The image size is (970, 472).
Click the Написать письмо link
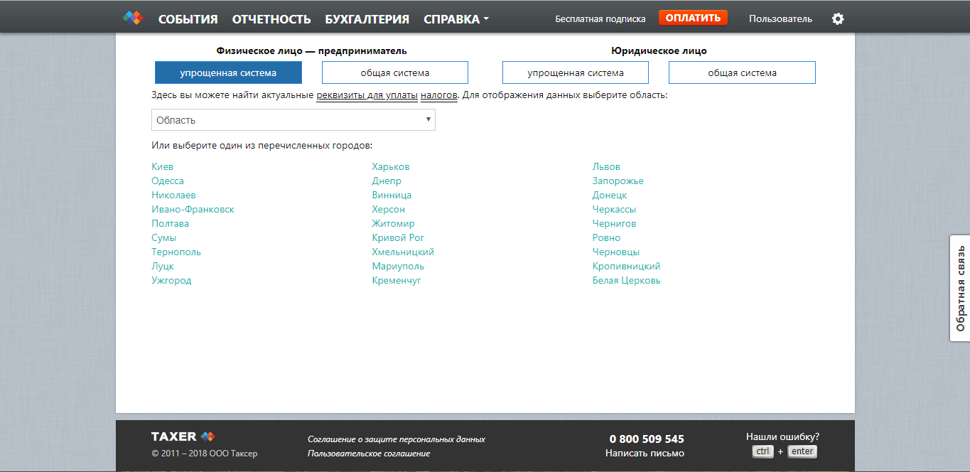pyautogui.click(x=645, y=453)
